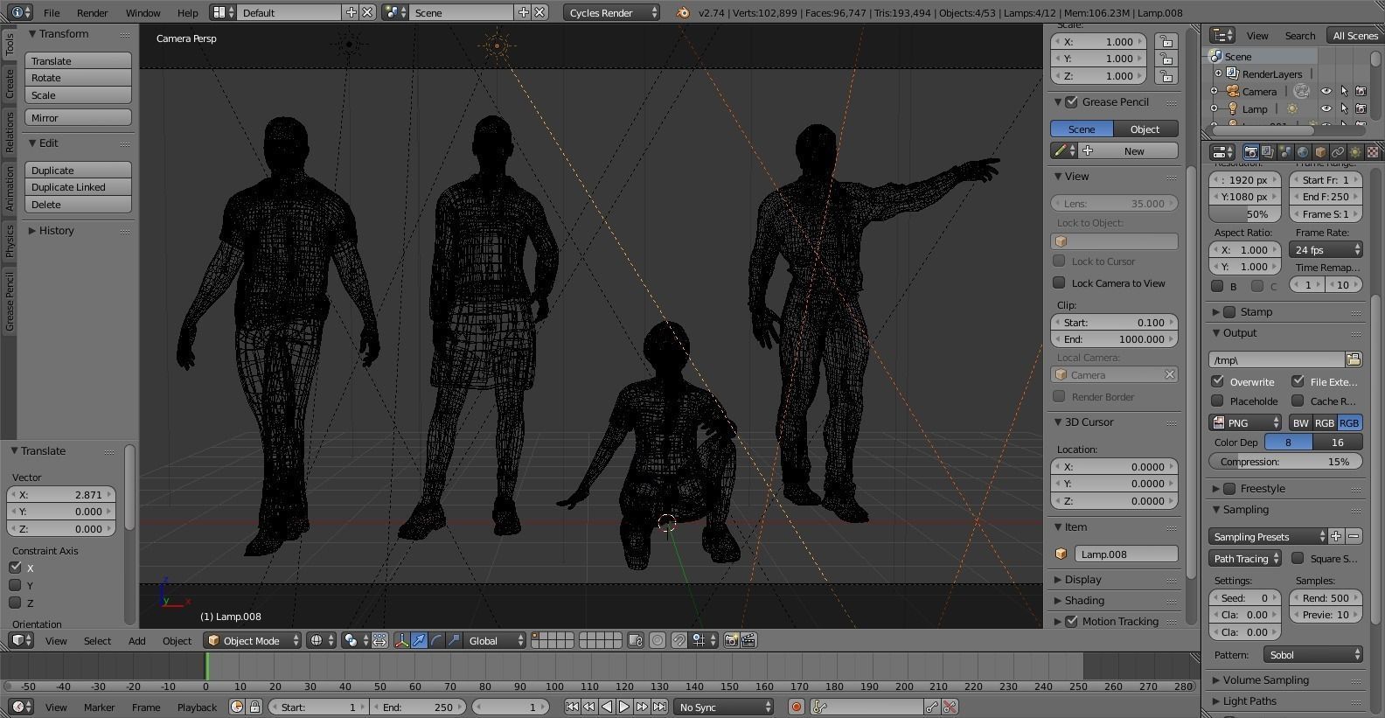This screenshot has height=718, width=1385.
Task: Enable Y constraint axis checkbox
Action: (x=15, y=585)
